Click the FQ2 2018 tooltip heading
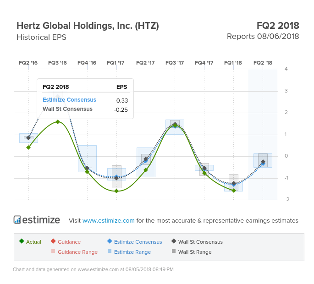 coord(55,87)
